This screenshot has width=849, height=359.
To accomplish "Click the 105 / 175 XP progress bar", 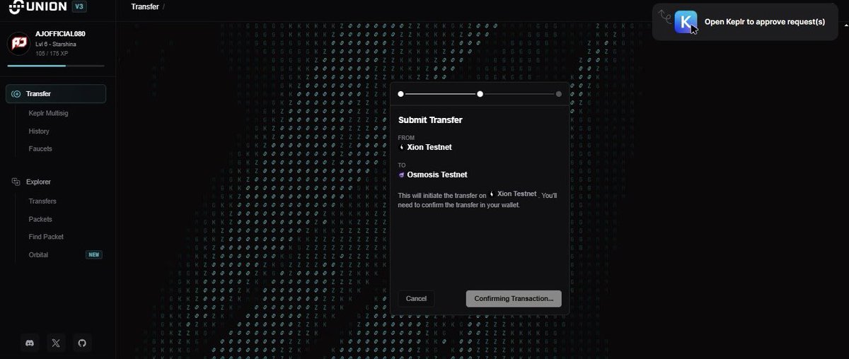I will tap(56, 66).
